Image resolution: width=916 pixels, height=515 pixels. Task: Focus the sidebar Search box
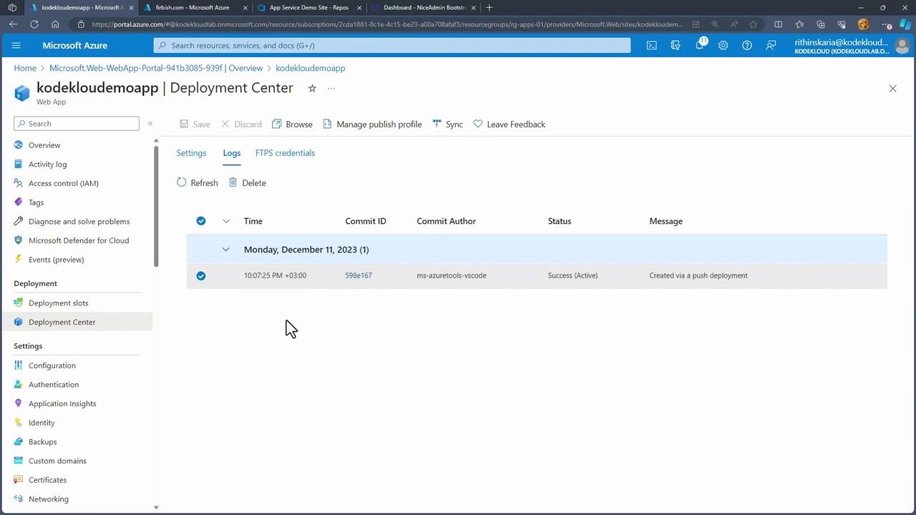[77, 124]
